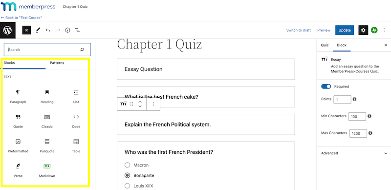Click the Undo arrow in toolbar
Screen dimensions: 391x190
[48, 30]
